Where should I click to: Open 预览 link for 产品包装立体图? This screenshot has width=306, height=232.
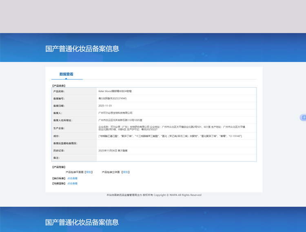click(126, 172)
